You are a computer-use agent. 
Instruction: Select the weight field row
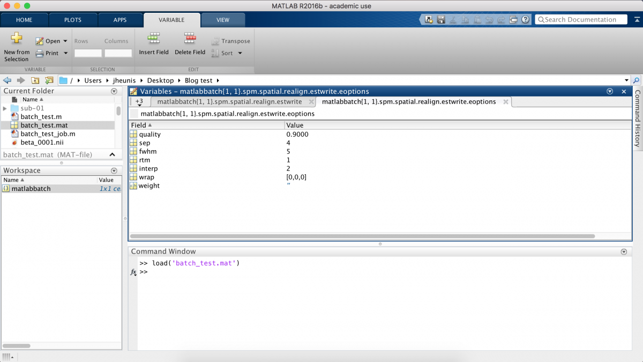[x=380, y=186]
